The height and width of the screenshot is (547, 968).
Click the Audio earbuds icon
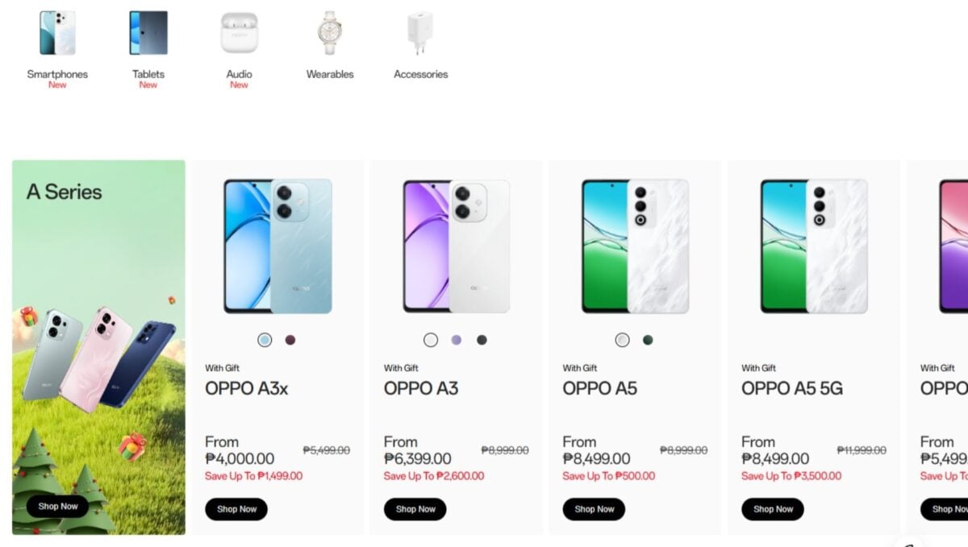coord(239,32)
